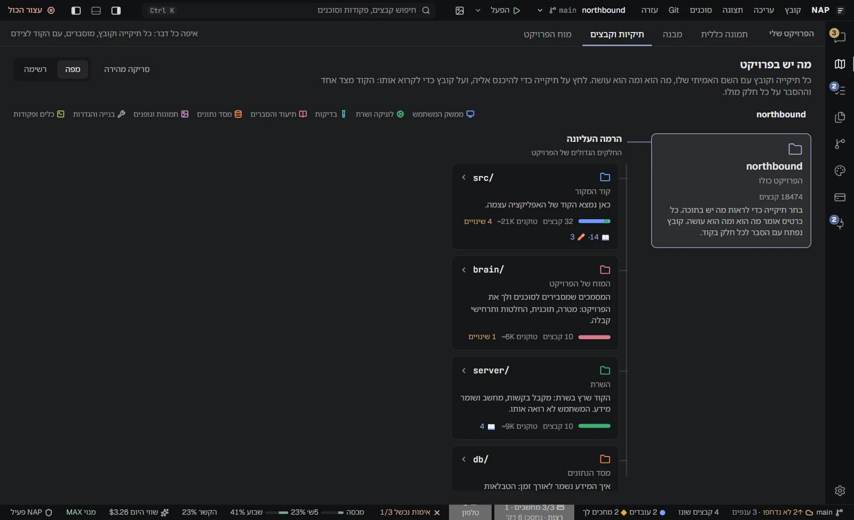
Task: Click the northbound root folder card
Action: click(x=731, y=190)
